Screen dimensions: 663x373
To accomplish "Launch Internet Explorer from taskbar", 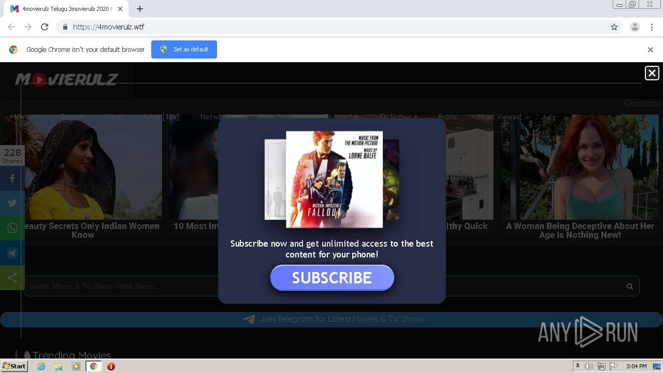I will tap(41, 366).
